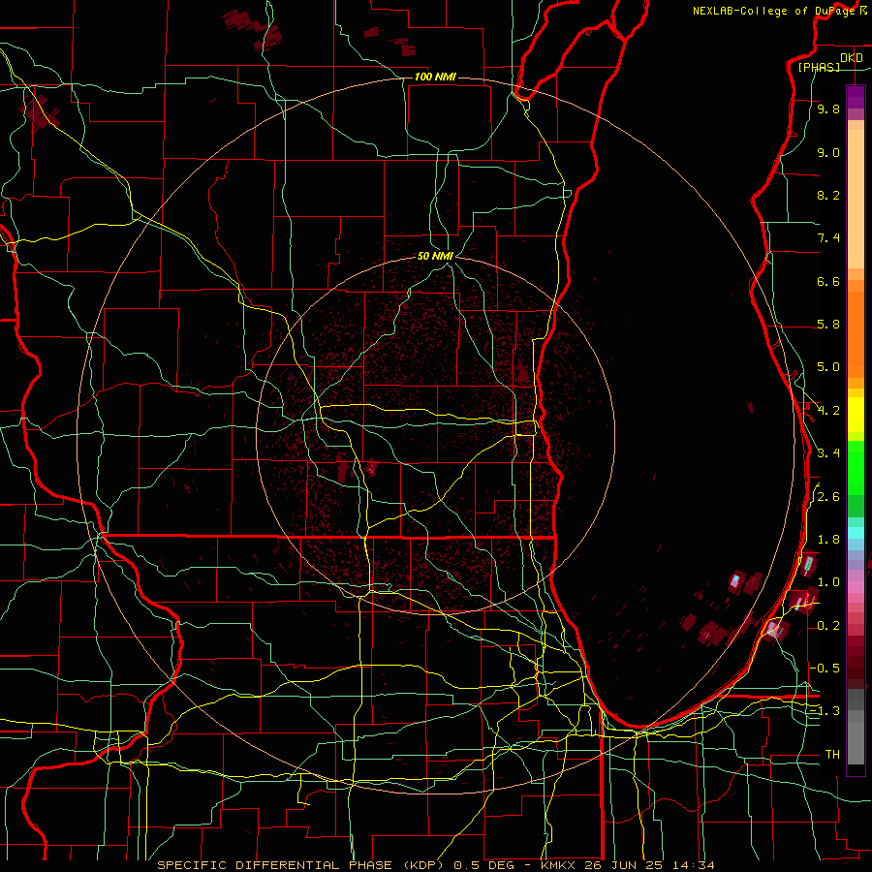Click the 9.8 value on the color scale
The image size is (872, 872).
(828, 109)
